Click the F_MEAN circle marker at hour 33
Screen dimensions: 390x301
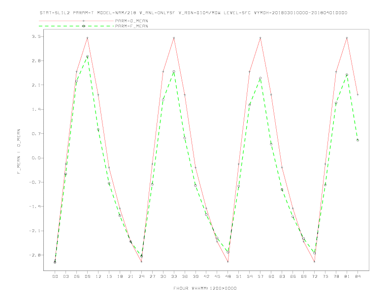(x=174, y=71)
